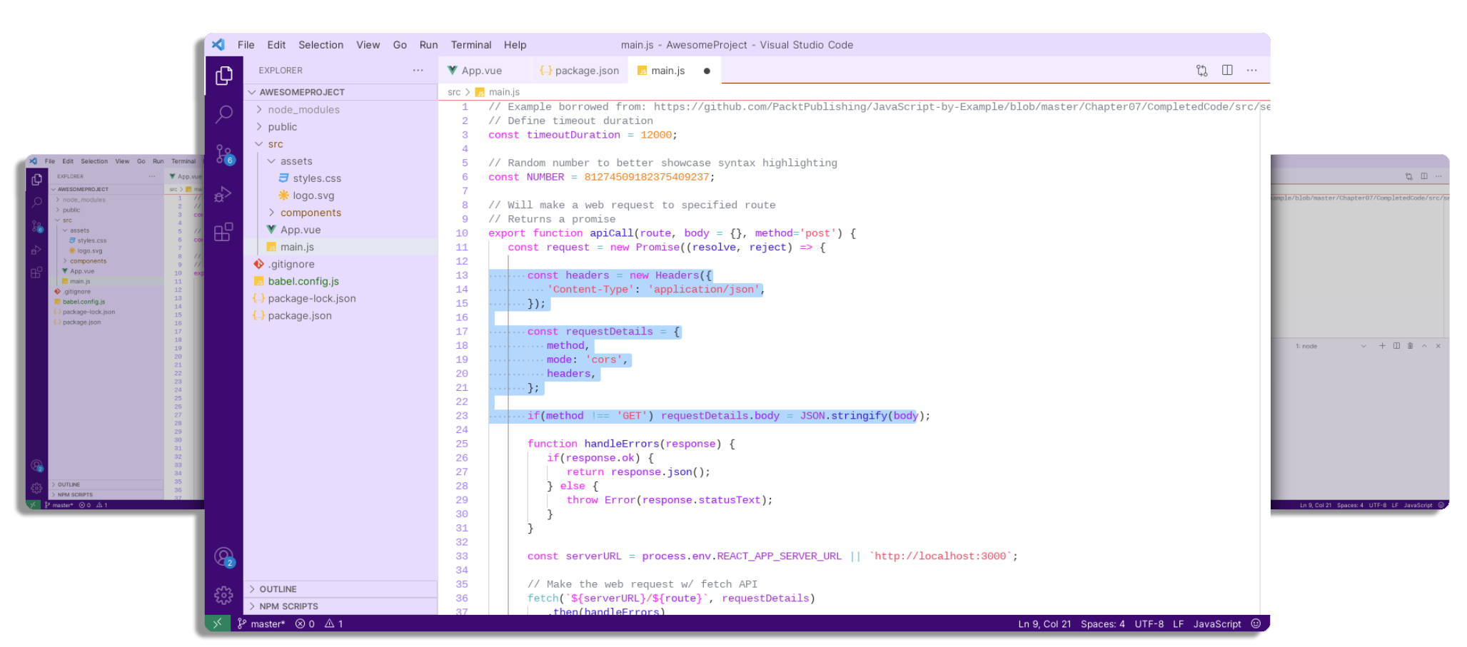Collapse the AWESOMEPROJECT section in the front window
The height and width of the screenshot is (647, 1467).
(341, 92)
